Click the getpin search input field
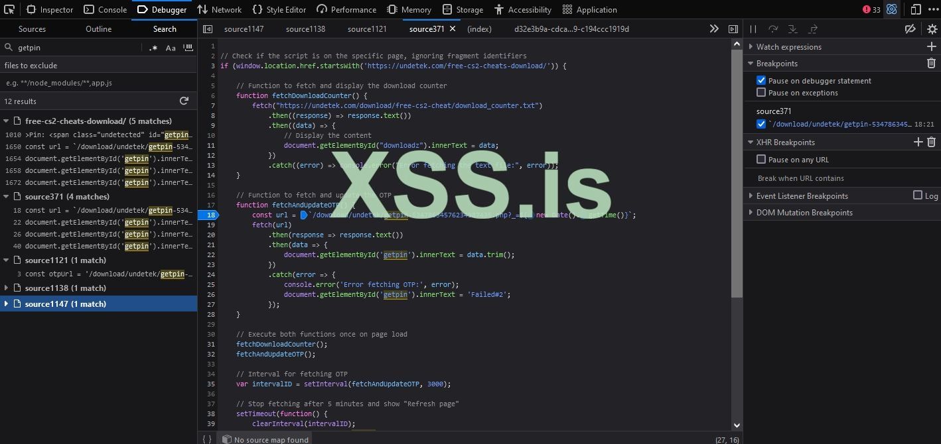The image size is (941, 444). point(76,48)
